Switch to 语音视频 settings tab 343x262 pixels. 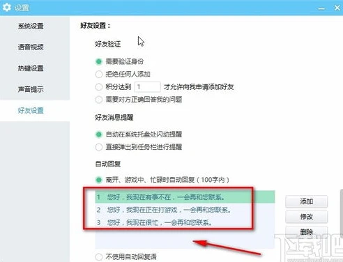pos(31,47)
